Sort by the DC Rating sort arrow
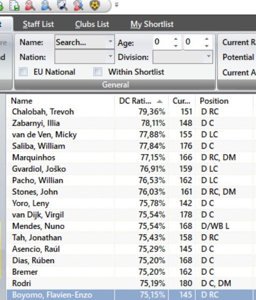This screenshot has width=256, height=300. coord(160,101)
